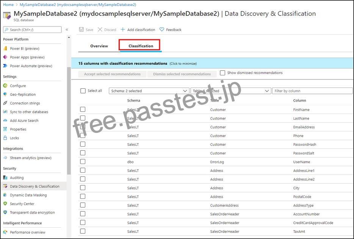
Task: Click the Save disk icon
Action: 81,30
